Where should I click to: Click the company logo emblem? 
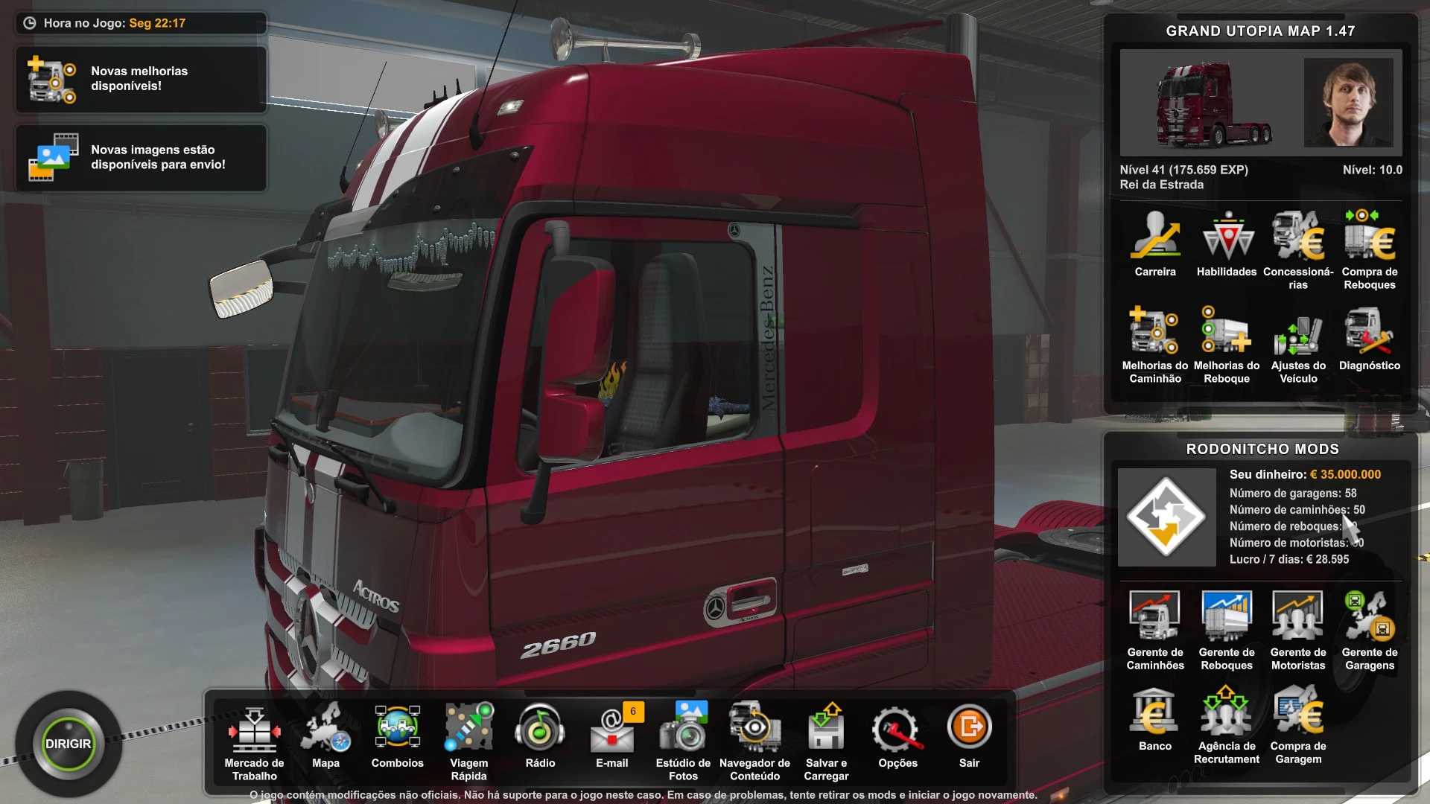pyautogui.click(x=1166, y=517)
